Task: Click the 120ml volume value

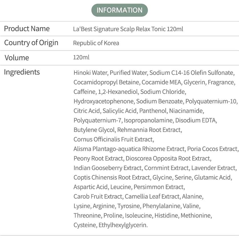Action: pyautogui.click(x=81, y=57)
